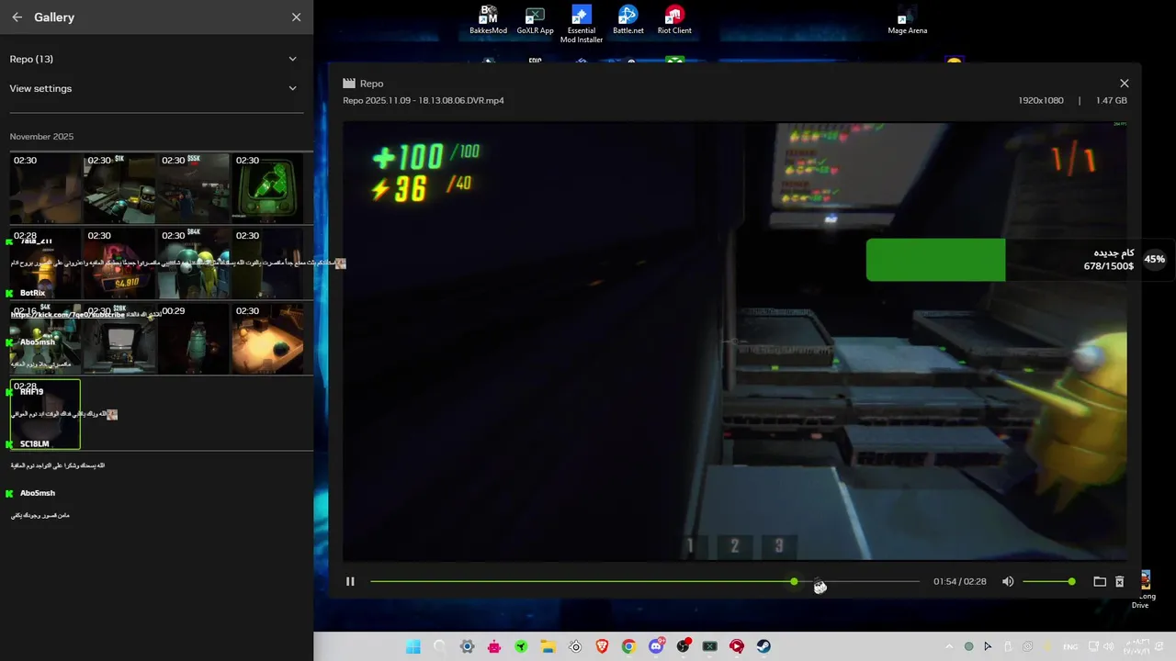Open the 02:16 clip thumbnail
Image resolution: width=1176 pixels, height=661 pixels.
(x=46, y=339)
